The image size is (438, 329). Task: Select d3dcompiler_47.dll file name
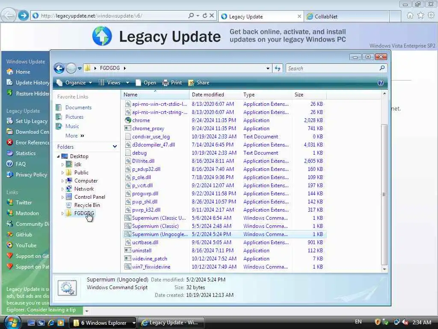(154, 145)
